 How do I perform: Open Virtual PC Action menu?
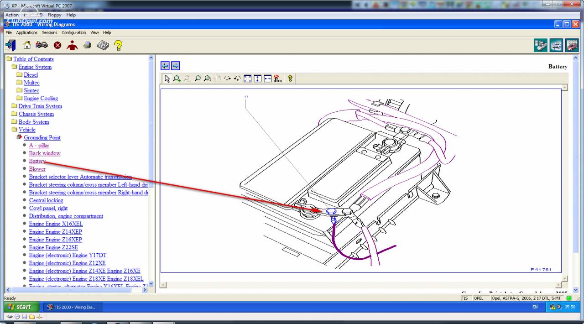click(x=12, y=15)
